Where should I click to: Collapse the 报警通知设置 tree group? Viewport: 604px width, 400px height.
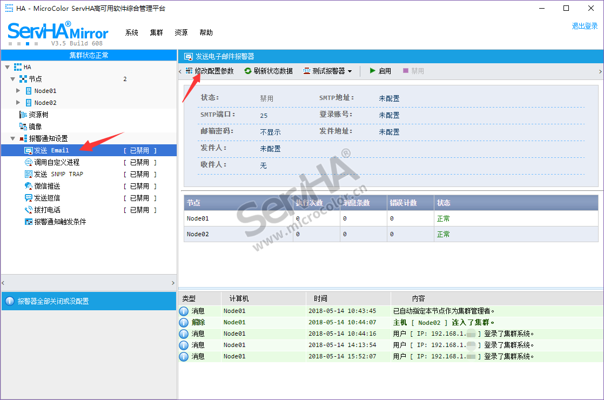[x=12, y=138]
